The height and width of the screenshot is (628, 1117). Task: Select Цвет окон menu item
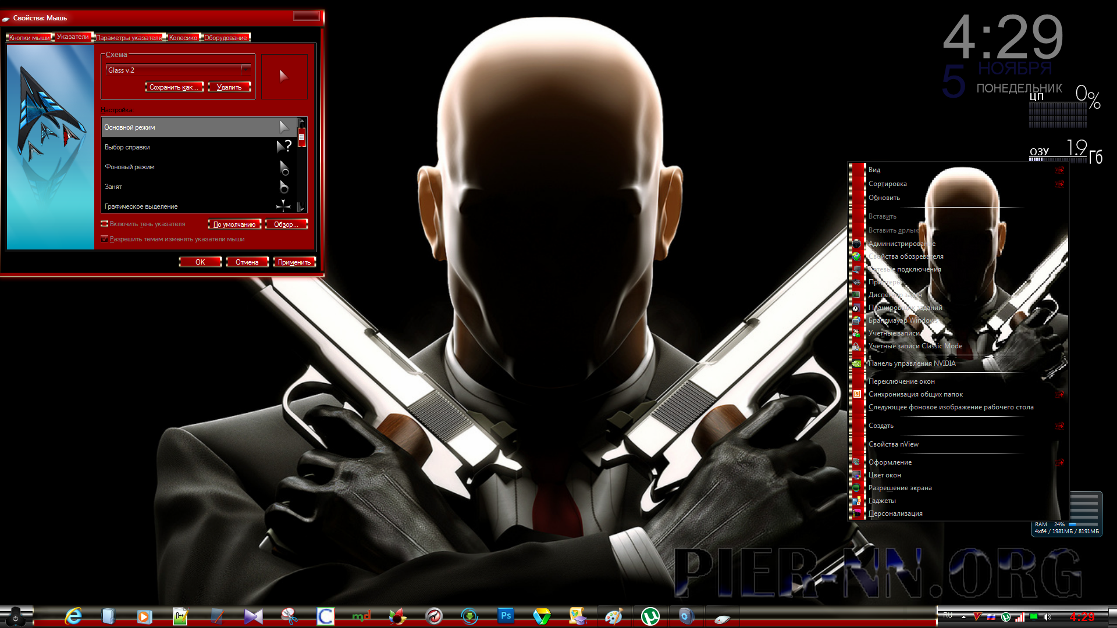885,475
